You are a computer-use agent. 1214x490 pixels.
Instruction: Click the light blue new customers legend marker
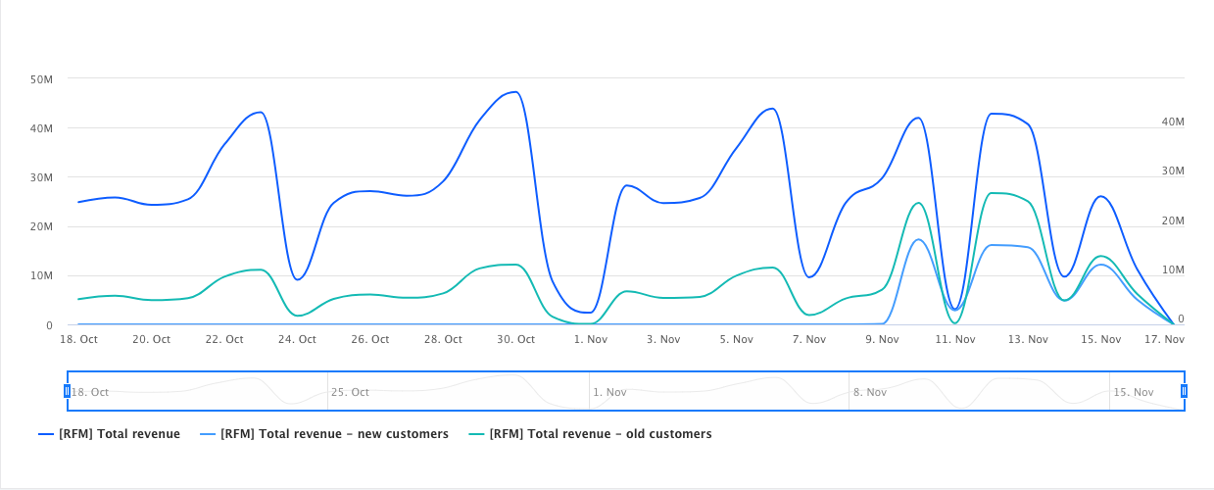(208, 434)
